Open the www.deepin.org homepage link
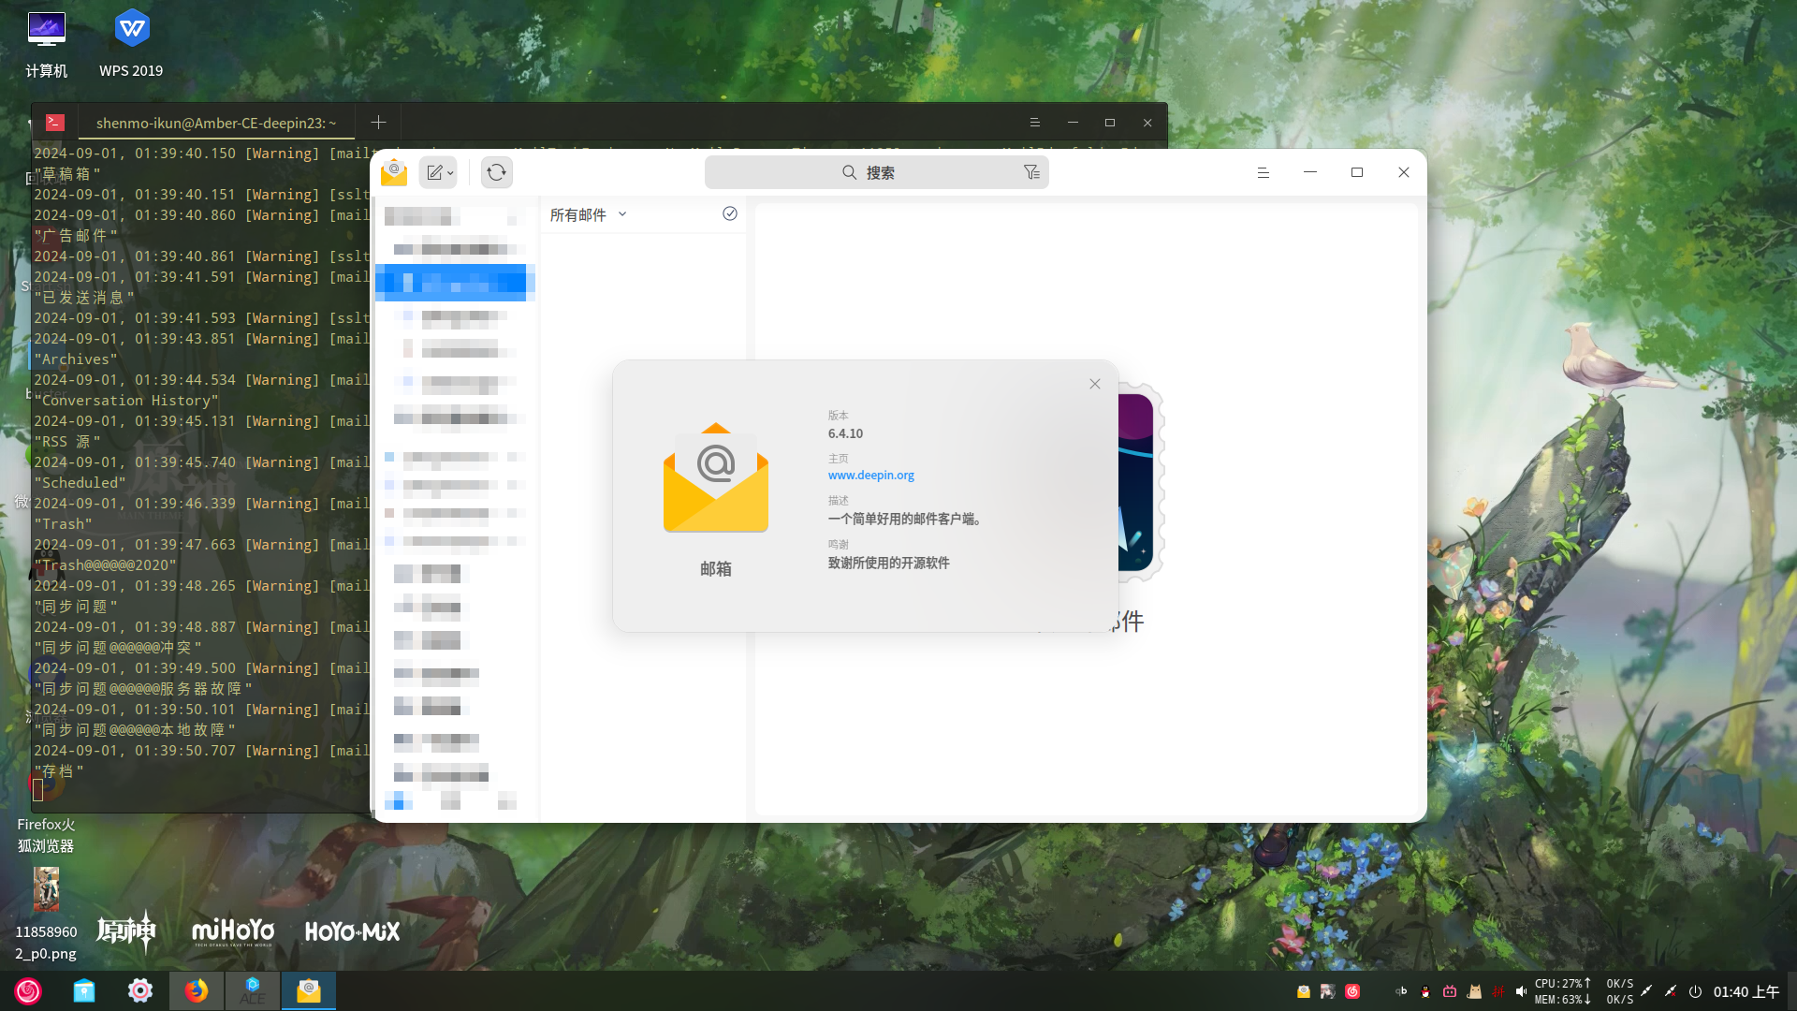 coord(871,475)
